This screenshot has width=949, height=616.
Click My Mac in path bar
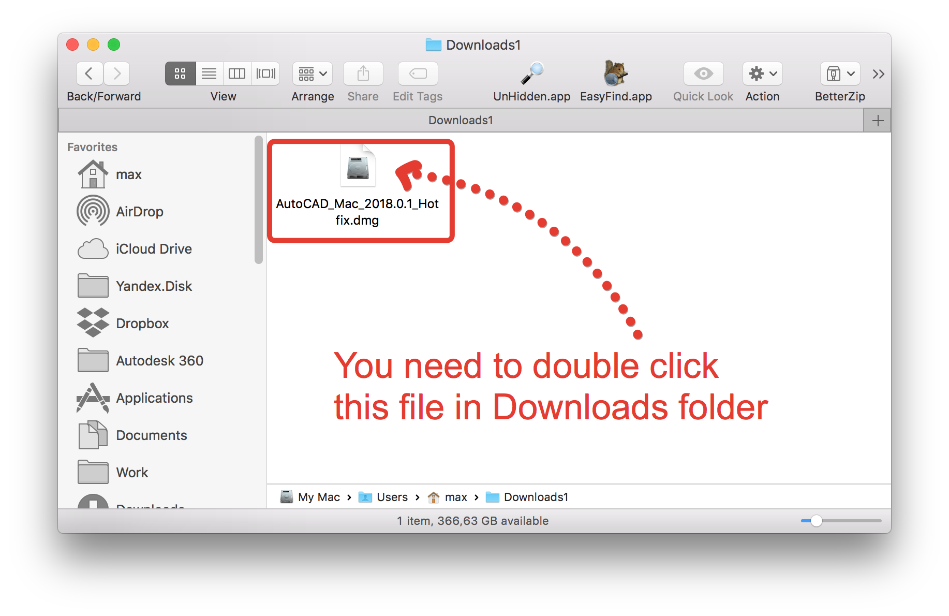pos(310,497)
